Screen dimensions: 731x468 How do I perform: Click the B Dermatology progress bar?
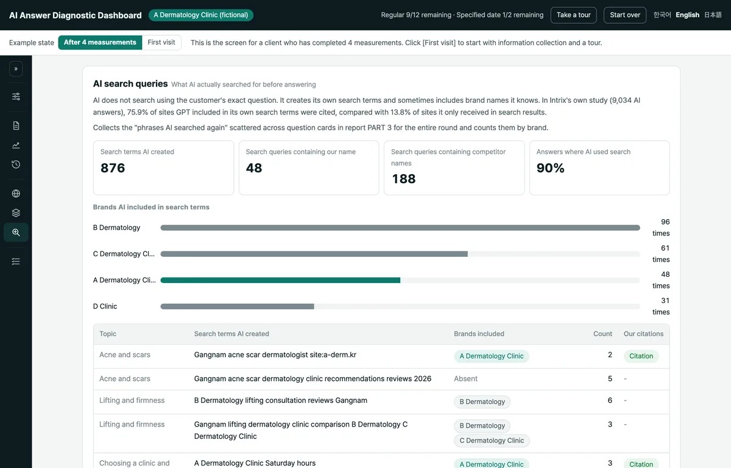(400, 228)
